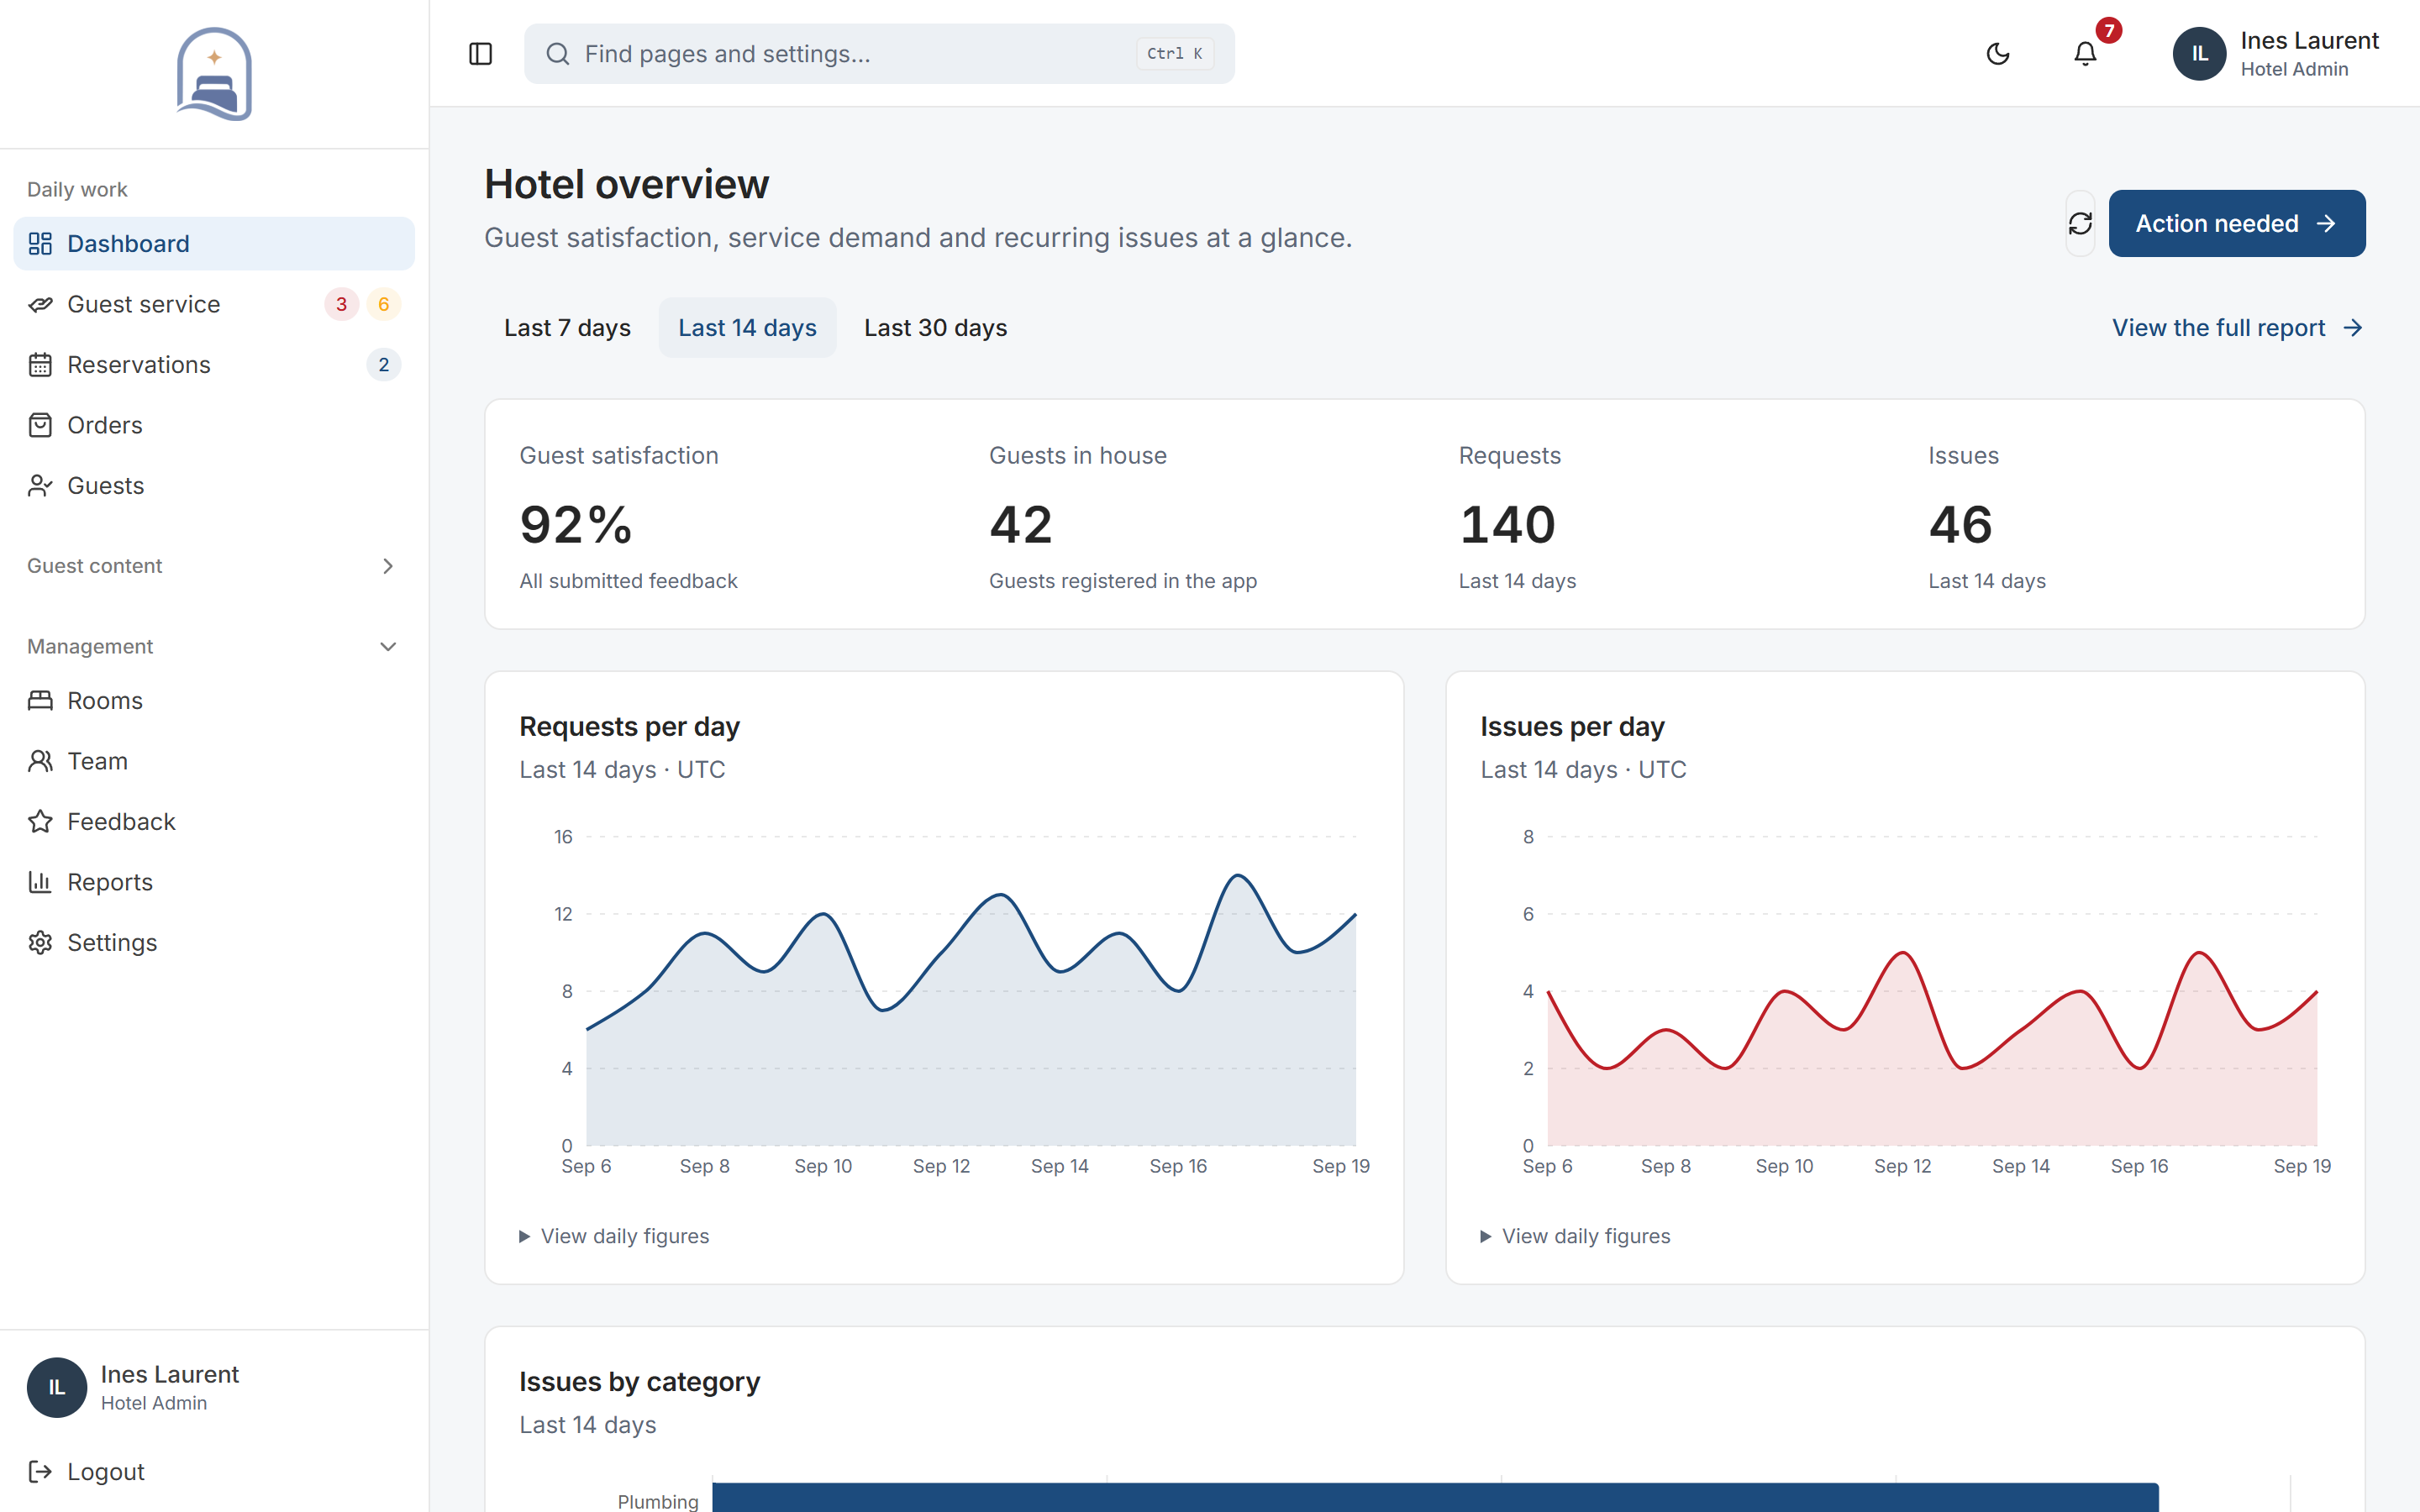Click the Guests person icon
Image resolution: width=2420 pixels, height=1512 pixels.
tap(40, 486)
